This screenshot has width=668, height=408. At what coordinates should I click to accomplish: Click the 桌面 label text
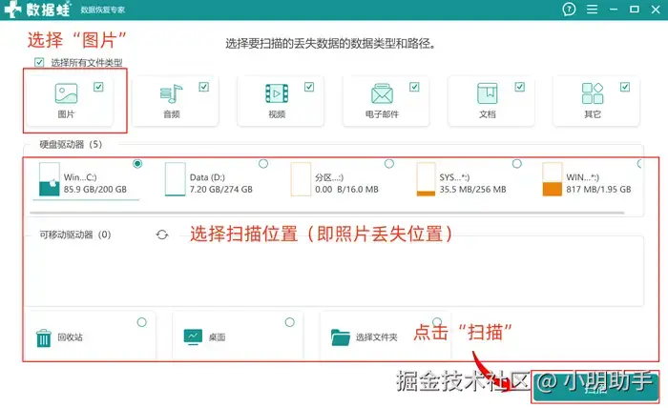click(x=217, y=337)
